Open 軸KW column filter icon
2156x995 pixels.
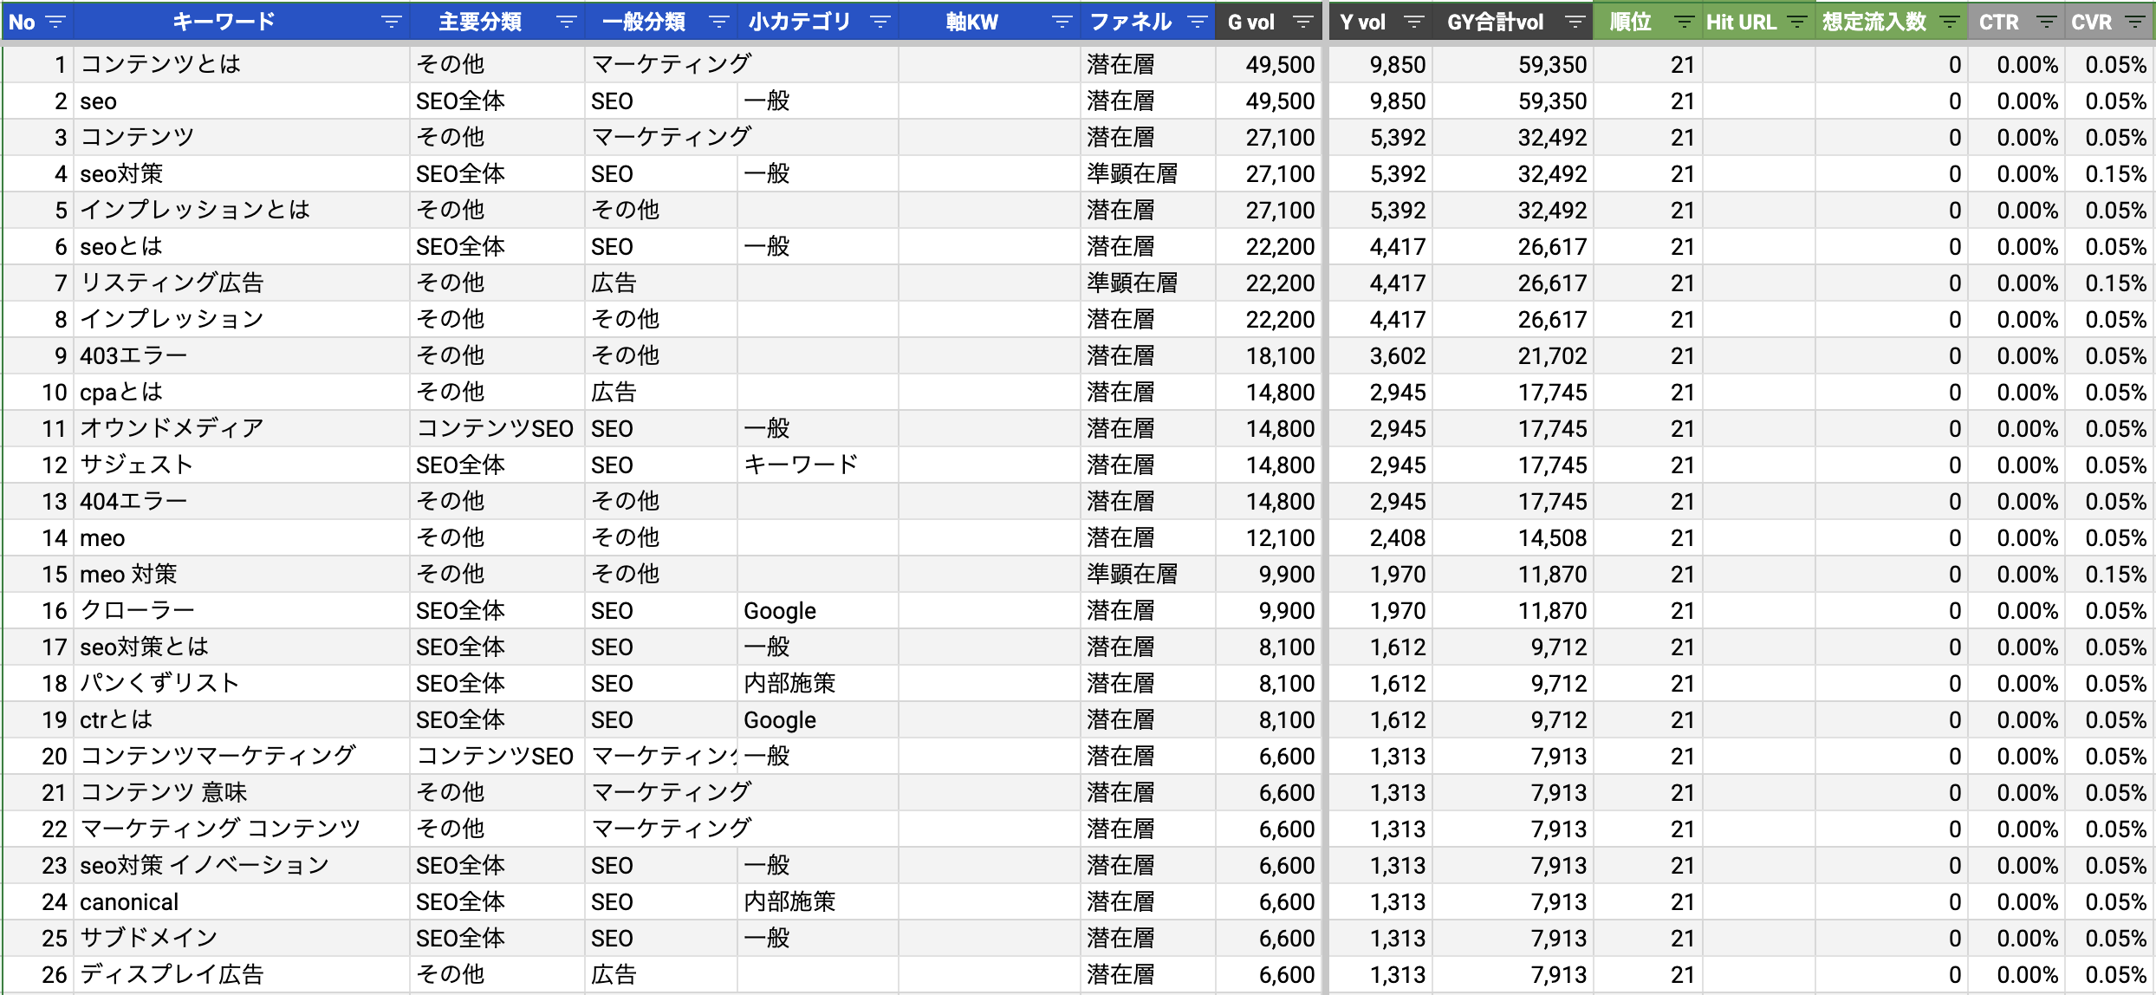1062,23
